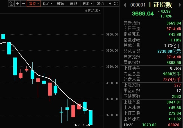This screenshot has width=183, height=128.
Task: Select the 最低指数 value 3668.90
Action: point(174,63)
